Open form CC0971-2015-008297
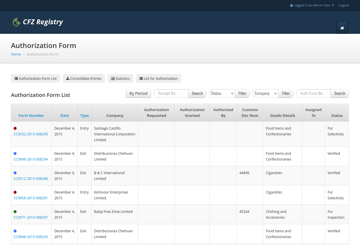 [31, 217]
